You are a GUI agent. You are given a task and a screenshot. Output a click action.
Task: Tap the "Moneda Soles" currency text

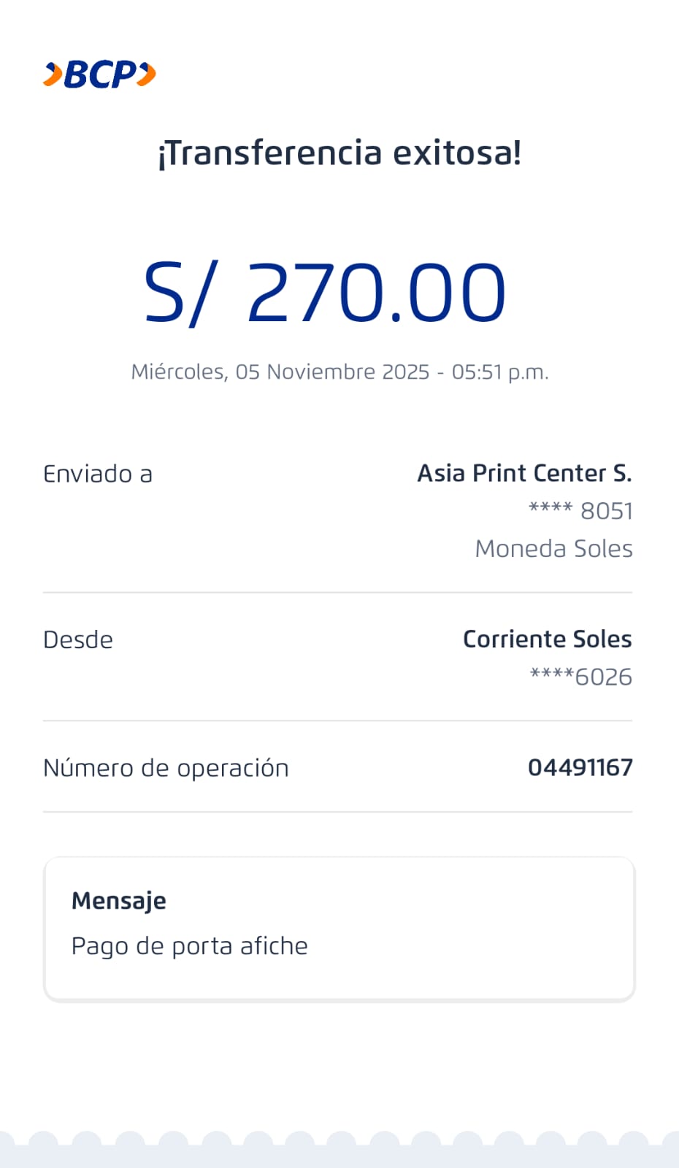[553, 549]
